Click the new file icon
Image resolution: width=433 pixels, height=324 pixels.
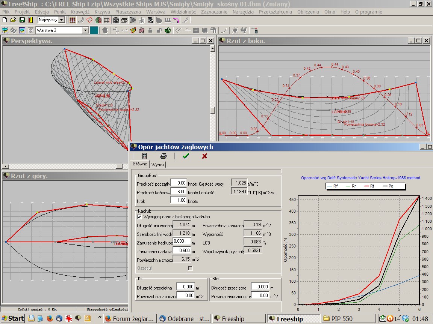[5, 20]
